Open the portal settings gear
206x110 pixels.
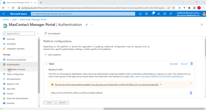[x=158, y=14]
